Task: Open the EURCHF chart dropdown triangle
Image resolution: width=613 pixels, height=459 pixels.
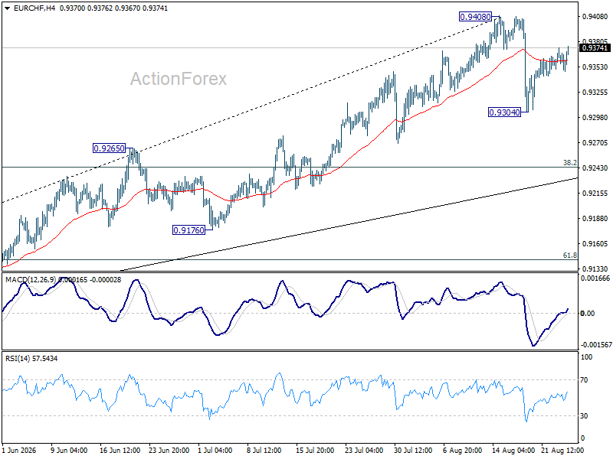Action: [x=8, y=8]
